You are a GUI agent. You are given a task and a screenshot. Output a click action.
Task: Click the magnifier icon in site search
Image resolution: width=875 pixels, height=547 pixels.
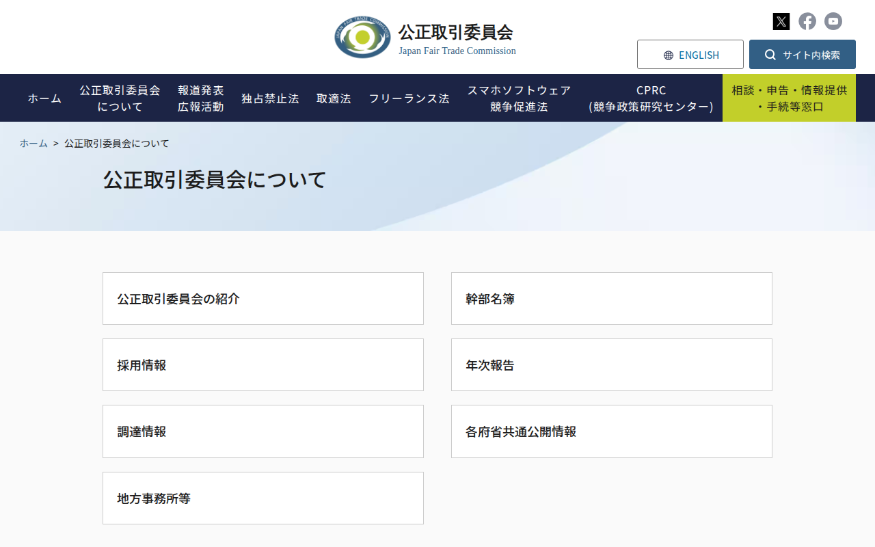[770, 55]
